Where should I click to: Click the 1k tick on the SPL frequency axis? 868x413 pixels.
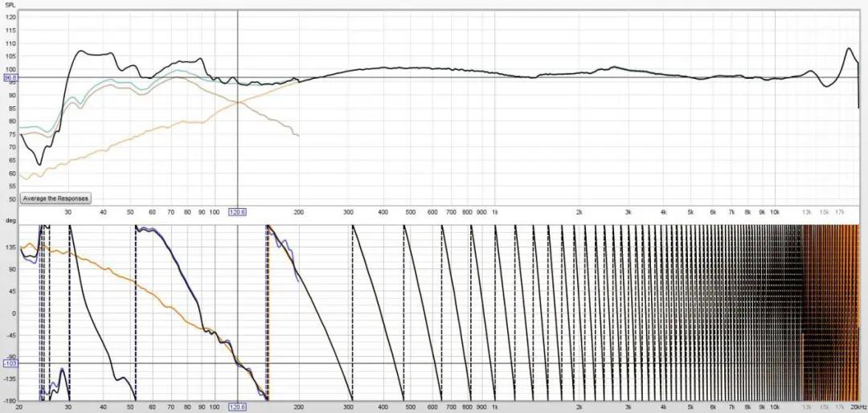pos(494,212)
